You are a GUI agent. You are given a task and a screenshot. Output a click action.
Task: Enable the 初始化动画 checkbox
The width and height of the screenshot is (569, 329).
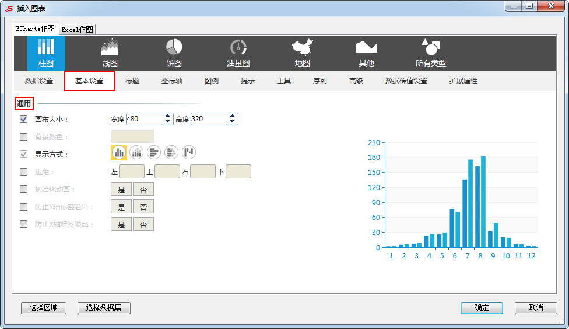pyautogui.click(x=23, y=189)
